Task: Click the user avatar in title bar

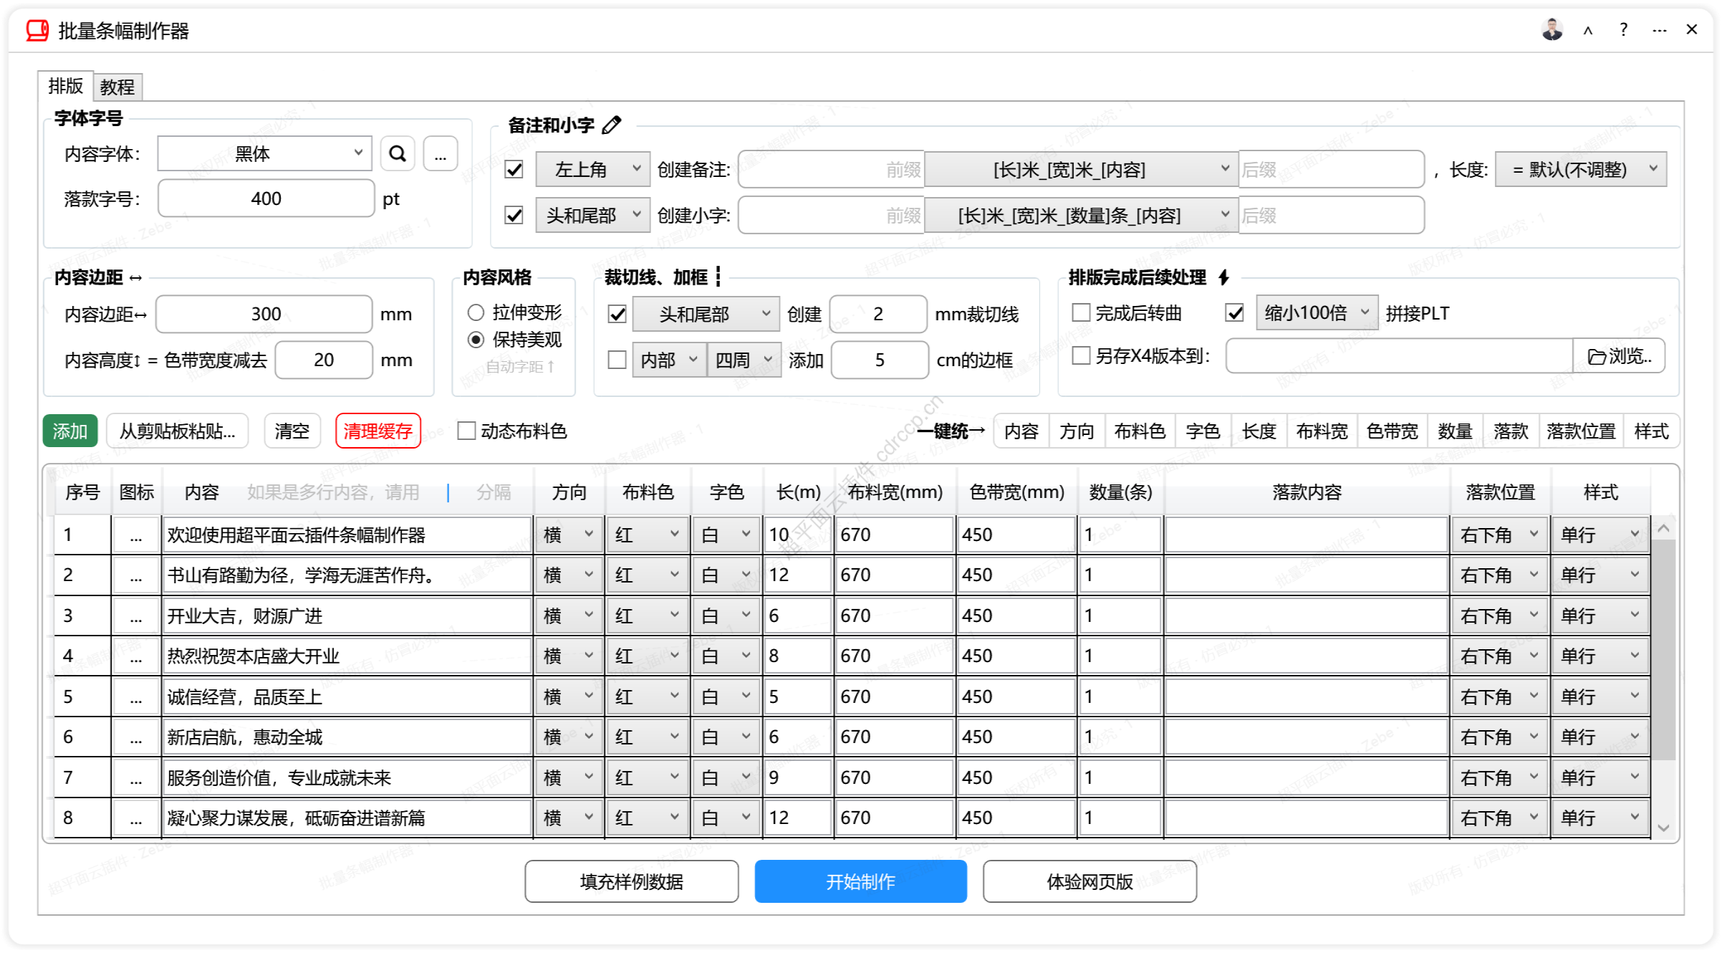Action: (1552, 30)
